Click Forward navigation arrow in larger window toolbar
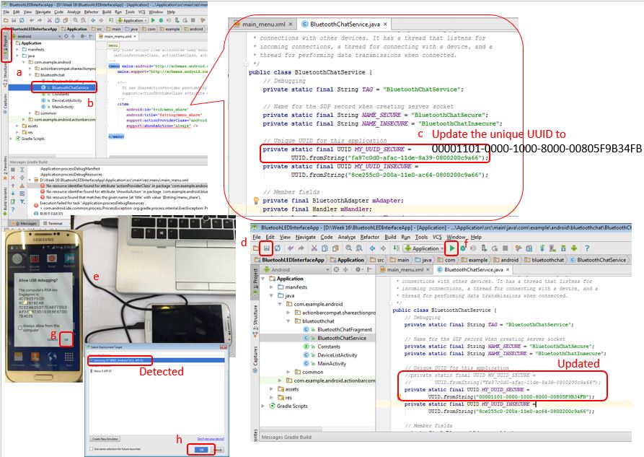Viewport: 644px width, 457px height. (383, 248)
